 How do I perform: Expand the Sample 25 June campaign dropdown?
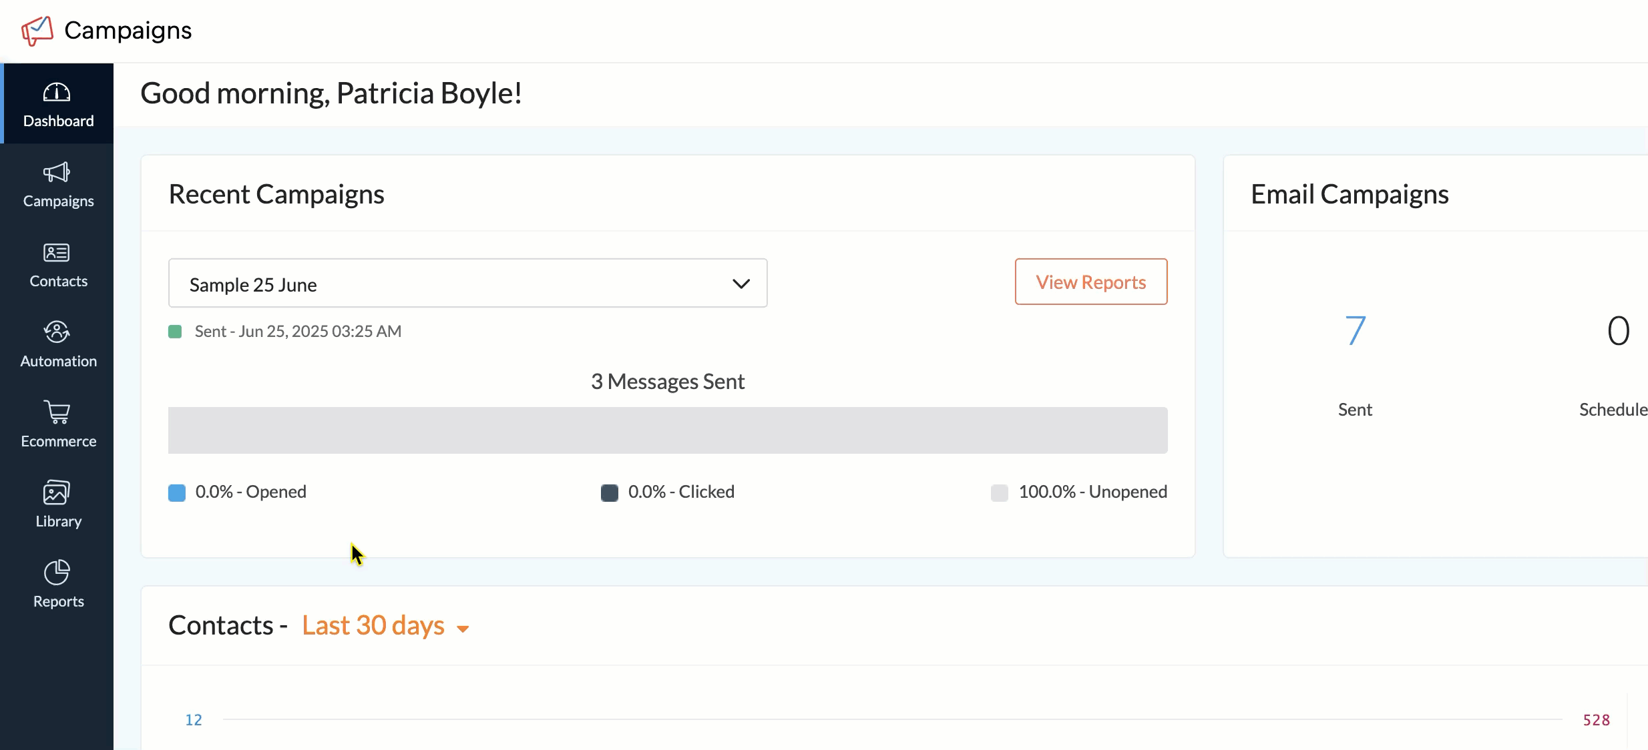point(467,284)
